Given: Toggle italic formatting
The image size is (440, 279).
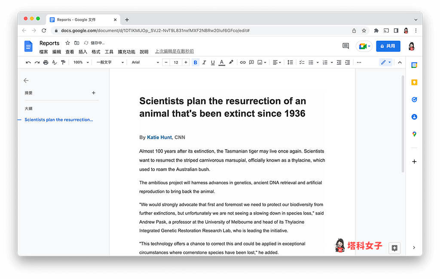Looking at the screenshot, I should 204,63.
